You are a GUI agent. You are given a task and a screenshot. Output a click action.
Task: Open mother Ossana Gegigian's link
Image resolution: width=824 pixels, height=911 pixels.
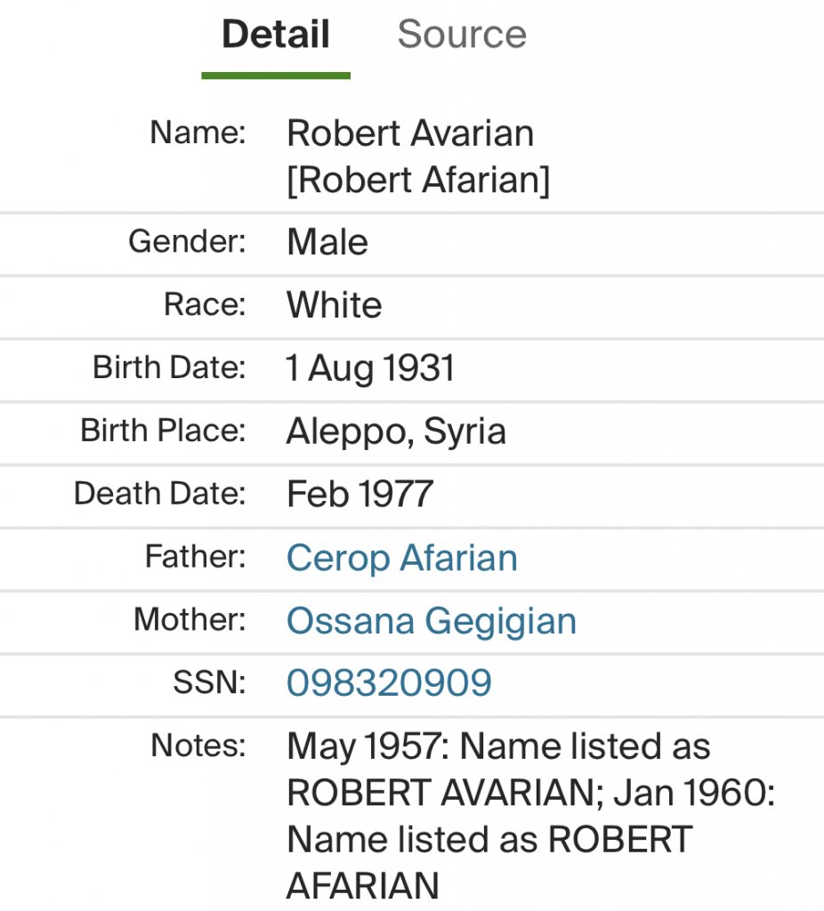[x=432, y=621]
